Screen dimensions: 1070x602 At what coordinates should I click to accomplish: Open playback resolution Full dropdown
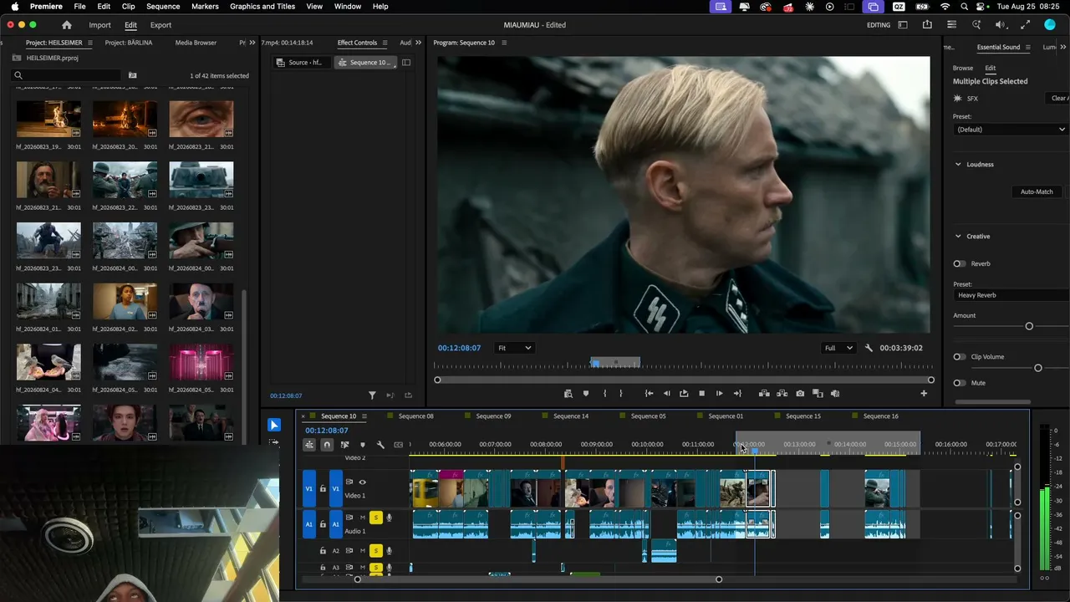point(838,348)
